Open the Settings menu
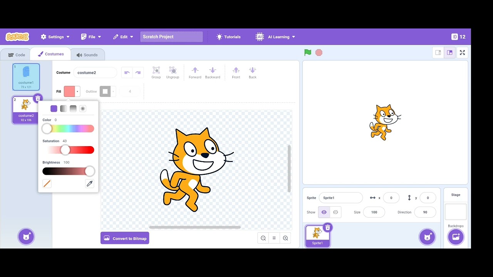This screenshot has height=277, width=493. (x=55, y=37)
